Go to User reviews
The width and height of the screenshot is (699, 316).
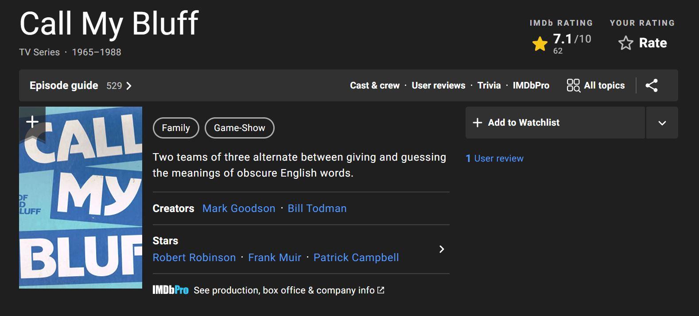[x=438, y=85]
